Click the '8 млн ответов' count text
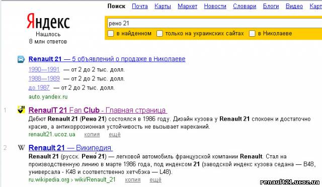The height and width of the screenshot is (187, 322). click(x=48, y=41)
